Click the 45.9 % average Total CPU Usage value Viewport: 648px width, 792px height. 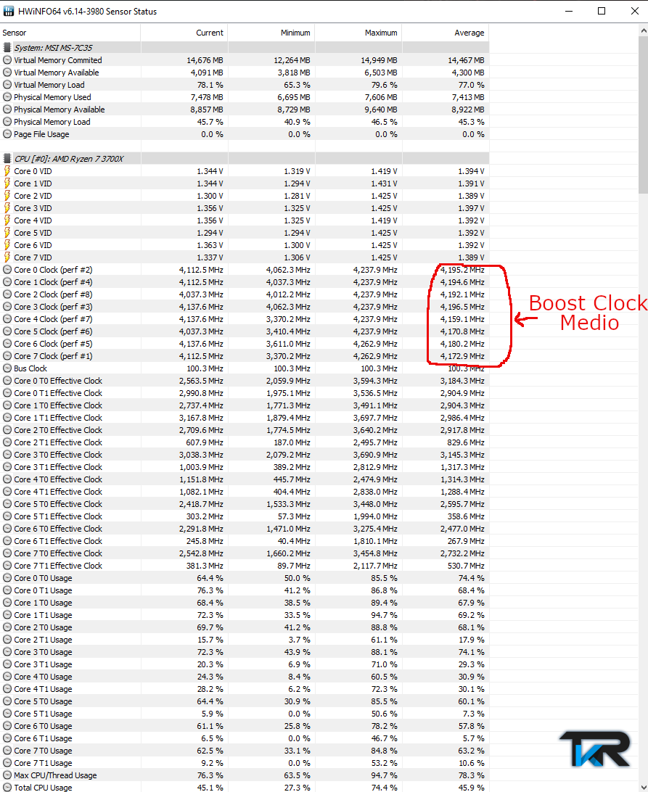[x=473, y=788]
